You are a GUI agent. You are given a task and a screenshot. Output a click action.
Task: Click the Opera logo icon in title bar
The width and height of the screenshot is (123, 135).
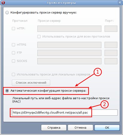pos(3,2)
